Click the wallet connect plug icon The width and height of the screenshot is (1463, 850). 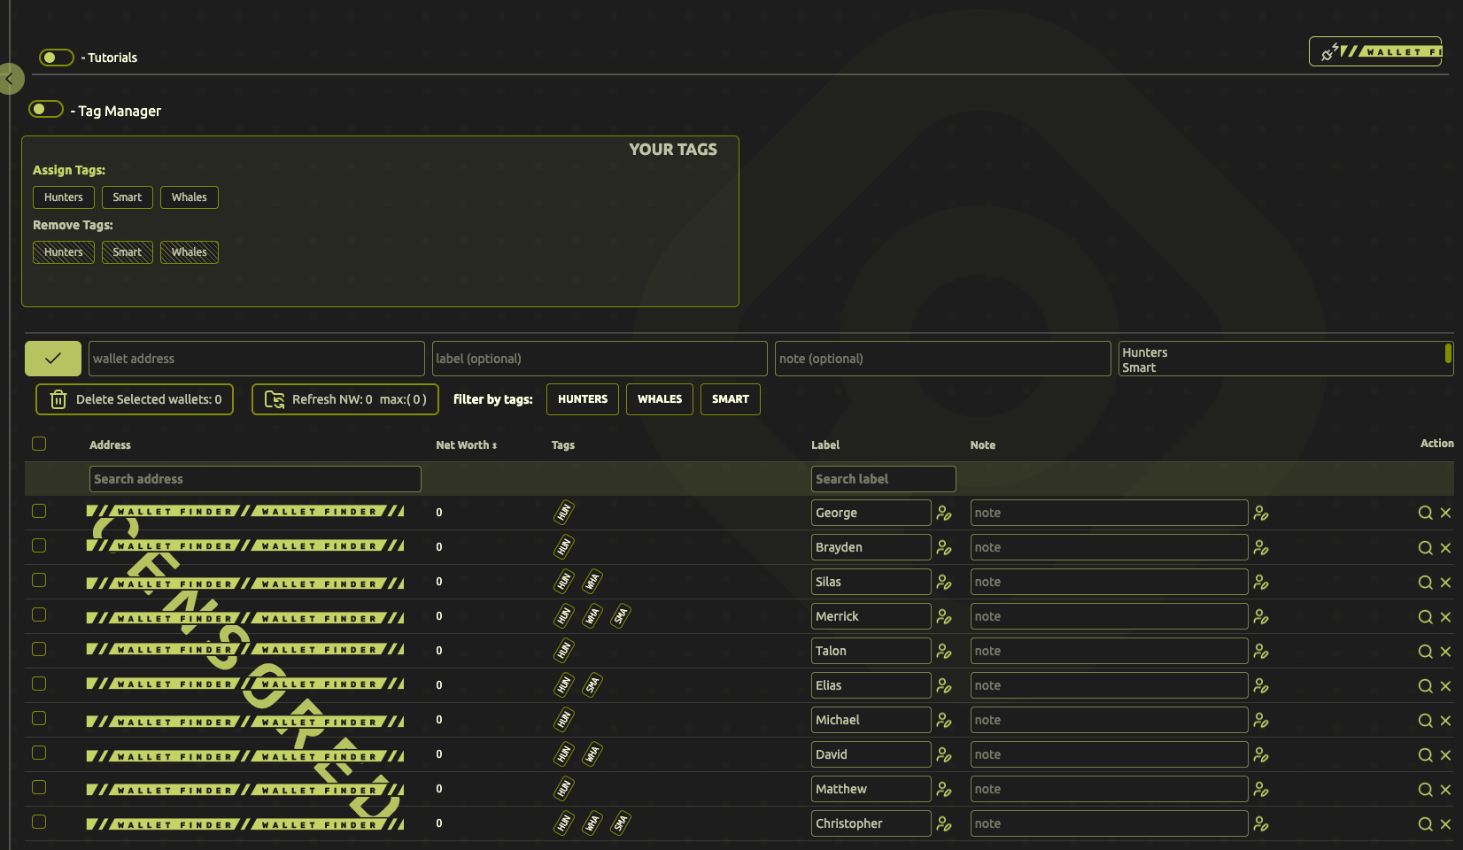click(x=1328, y=52)
